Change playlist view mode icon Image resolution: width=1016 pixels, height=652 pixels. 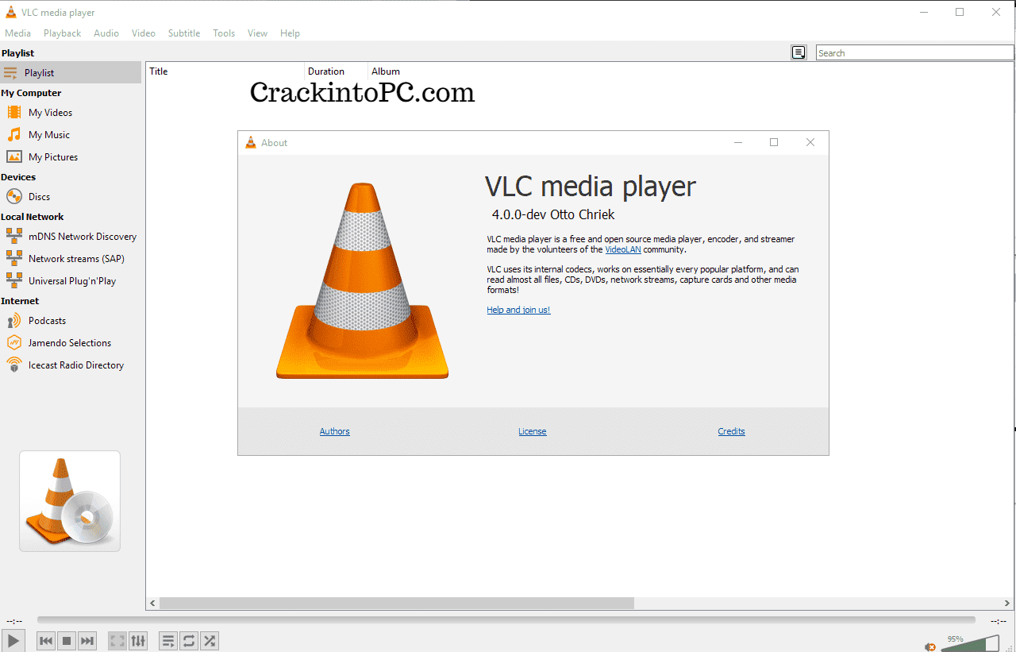click(x=799, y=52)
